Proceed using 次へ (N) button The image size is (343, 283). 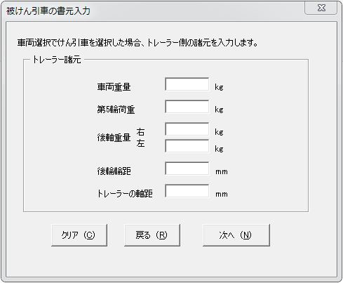(236, 235)
